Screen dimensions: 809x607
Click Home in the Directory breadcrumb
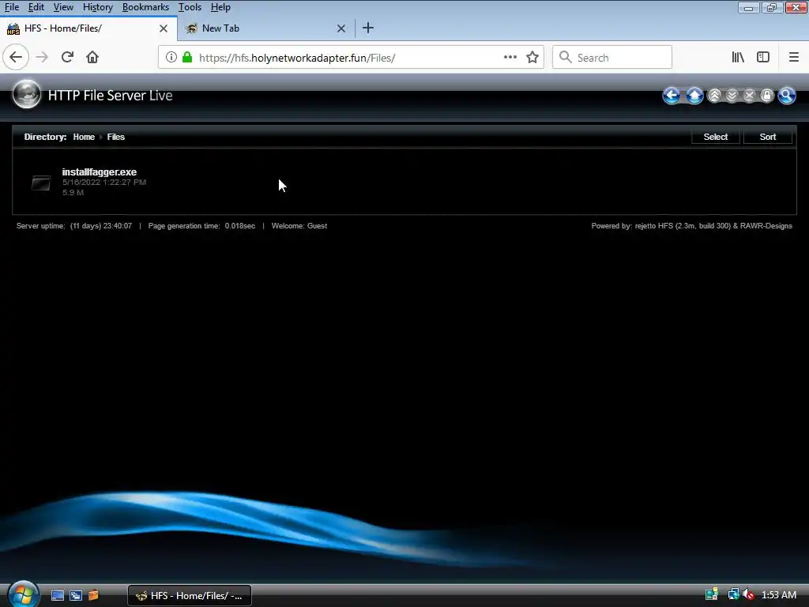click(84, 137)
